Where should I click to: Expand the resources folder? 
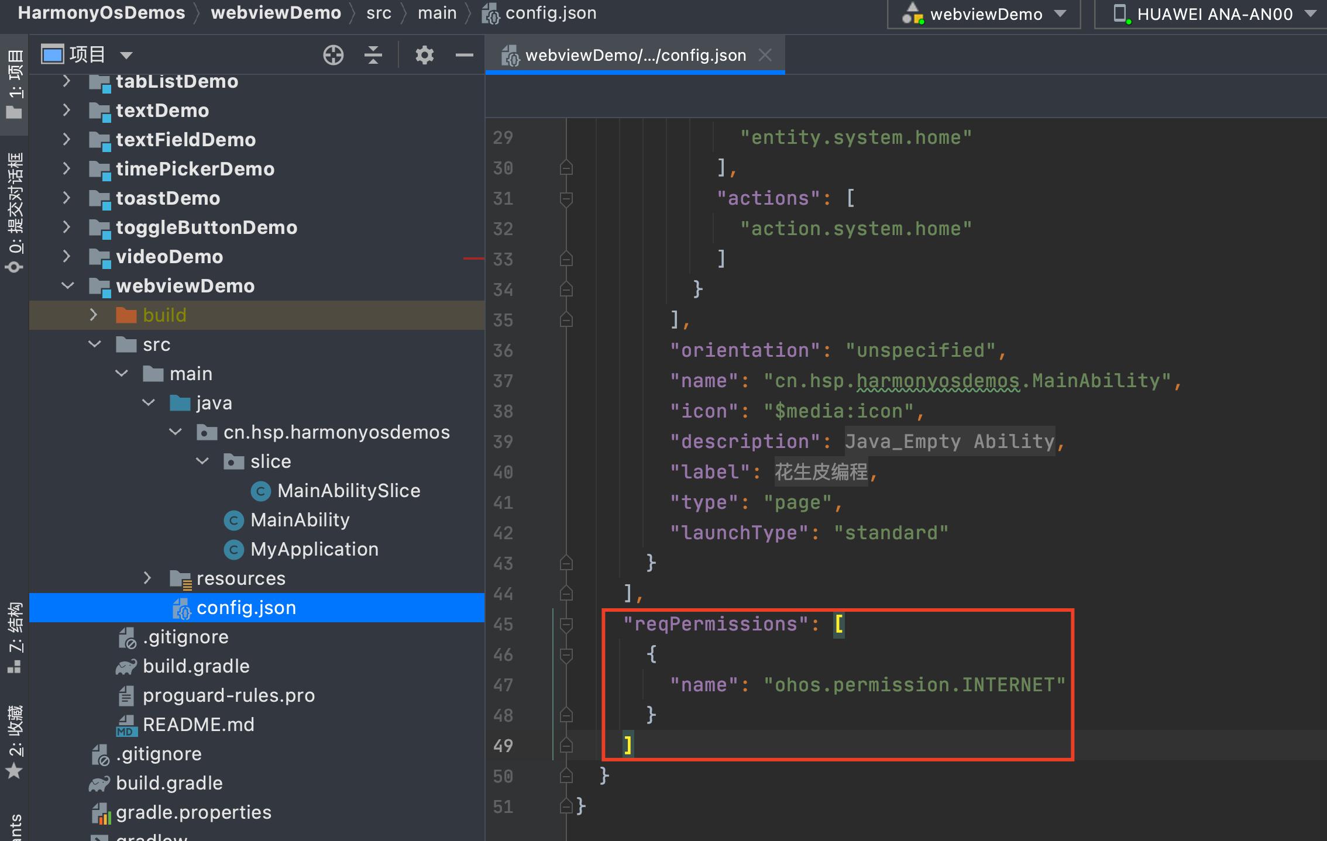[147, 578]
